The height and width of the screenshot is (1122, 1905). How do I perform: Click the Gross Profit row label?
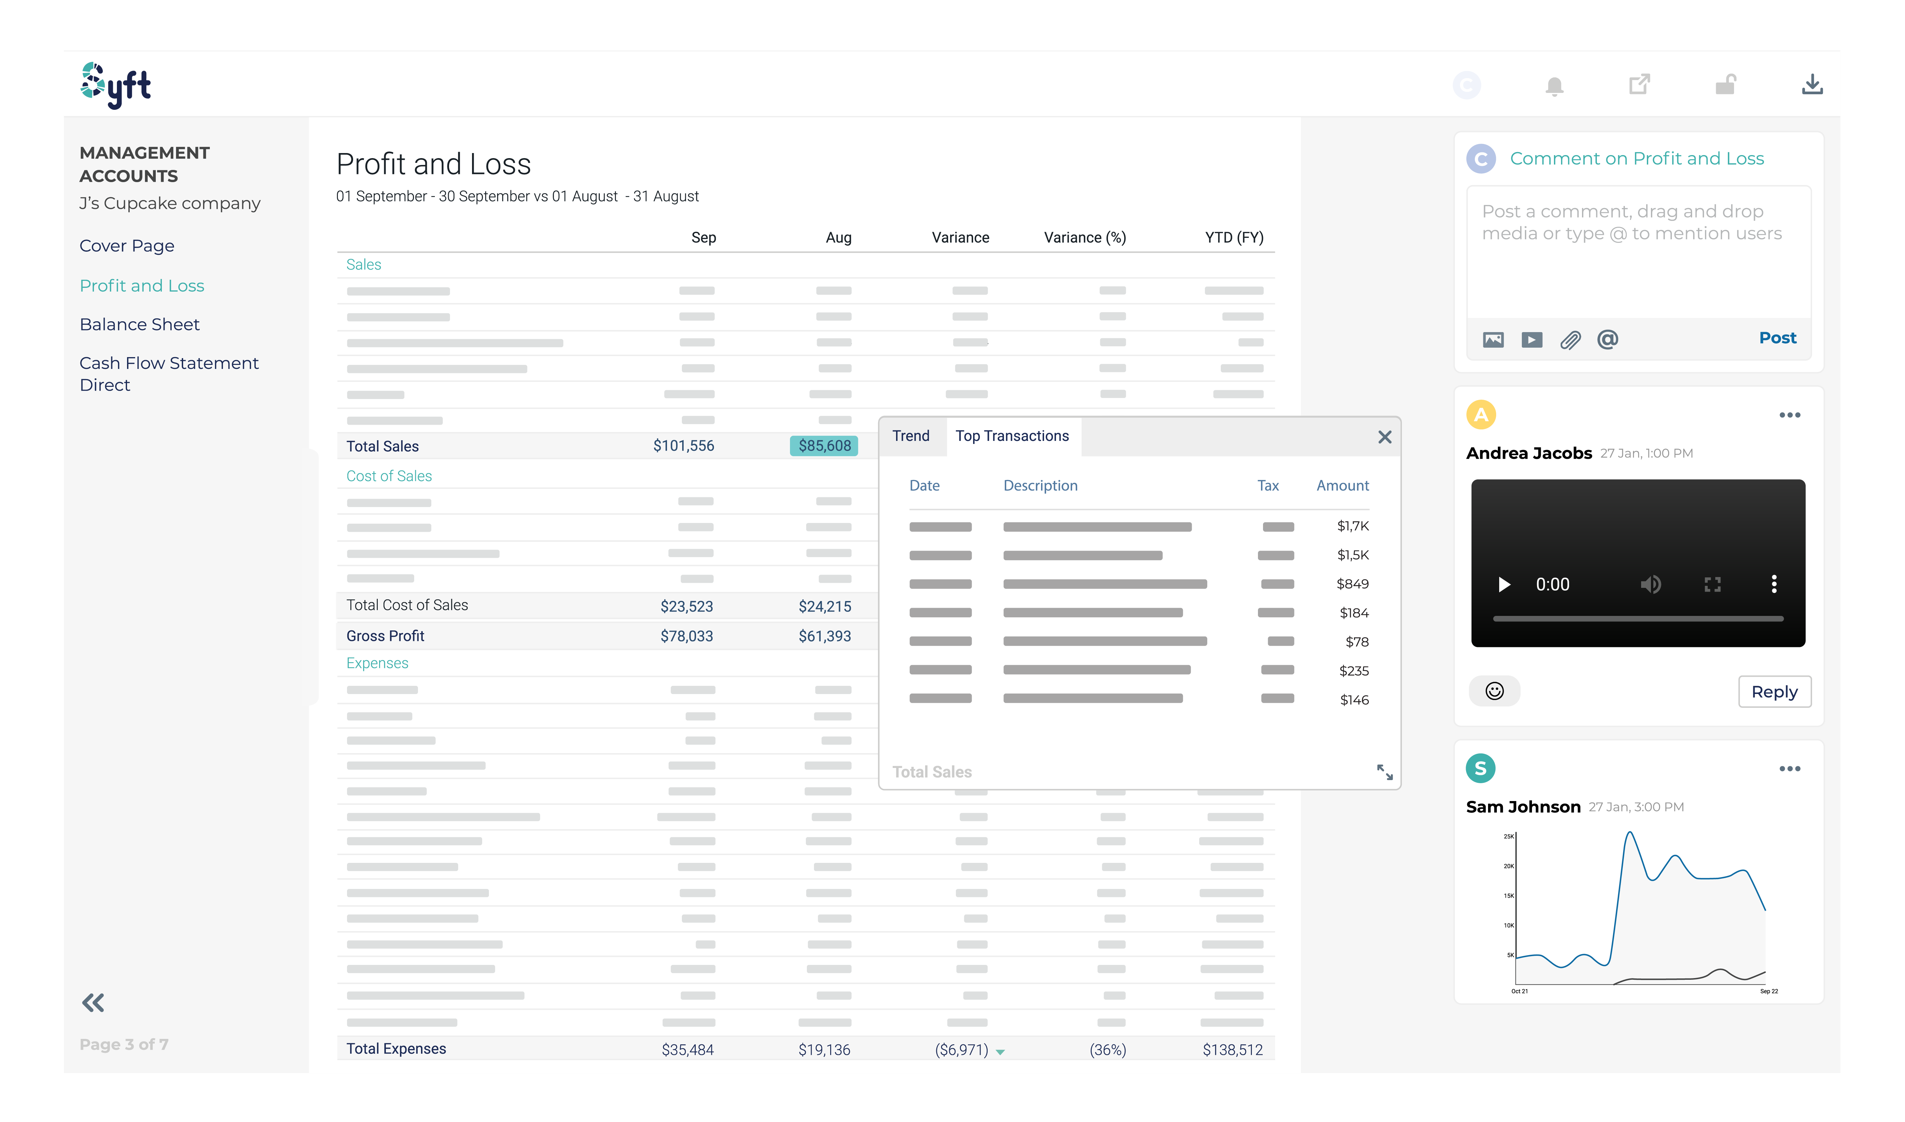click(x=385, y=636)
